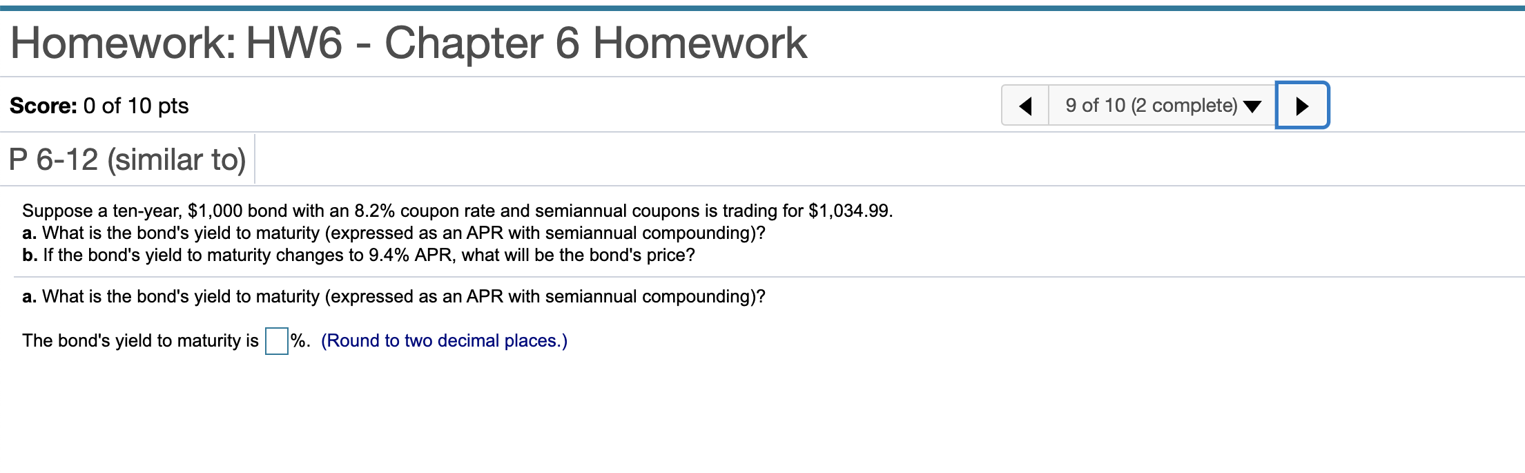Click the bold 'Score:' label
This screenshot has height=473, width=1525.
[43, 106]
